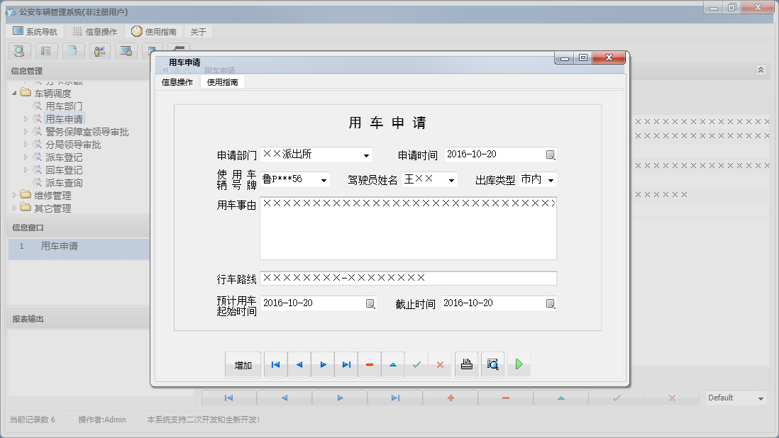This screenshot has height=438, width=779.
Task: Click previous arrow in background main navigator
Action: 284,398
